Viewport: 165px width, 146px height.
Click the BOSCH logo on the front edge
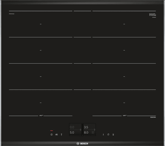[82, 144]
